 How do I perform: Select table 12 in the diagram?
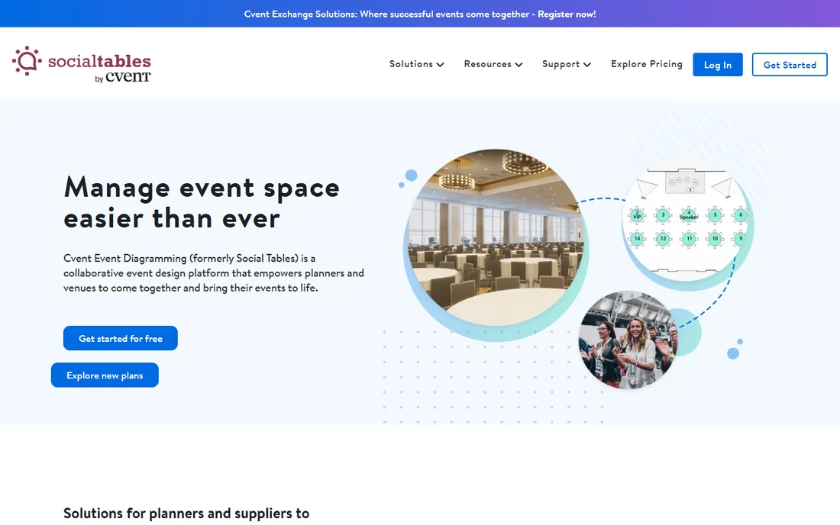663,239
